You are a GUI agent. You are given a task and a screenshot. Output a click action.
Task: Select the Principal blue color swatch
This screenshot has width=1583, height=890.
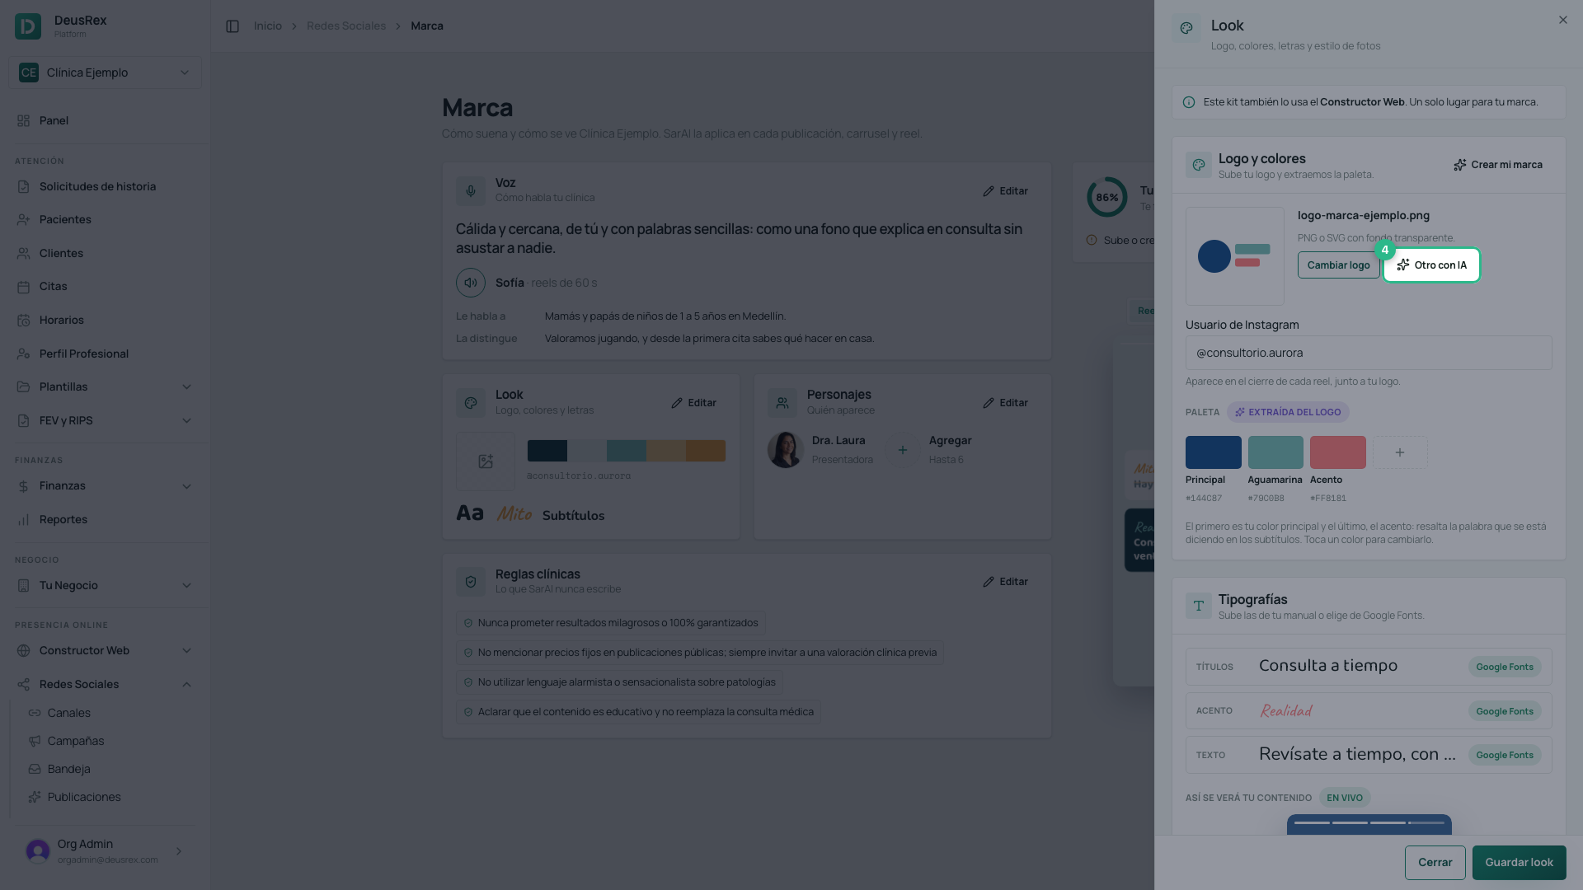(1214, 452)
